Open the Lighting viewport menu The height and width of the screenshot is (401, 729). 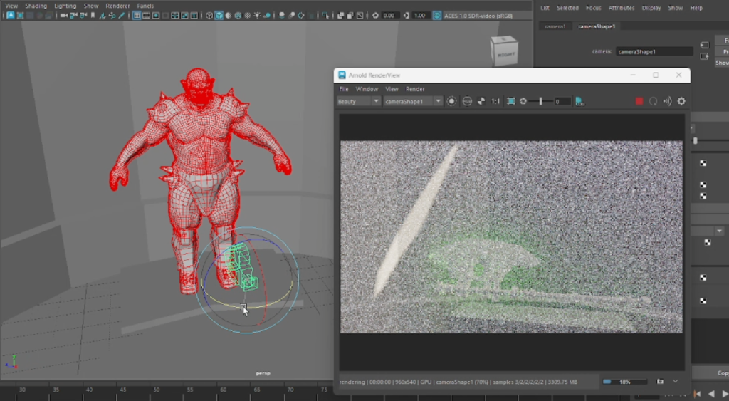[x=65, y=6]
